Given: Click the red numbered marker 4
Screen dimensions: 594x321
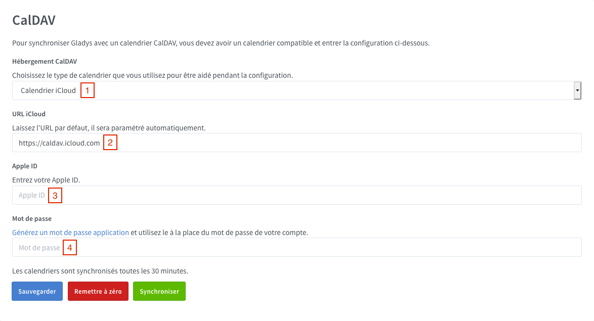Looking at the screenshot, I should click(70, 248).
